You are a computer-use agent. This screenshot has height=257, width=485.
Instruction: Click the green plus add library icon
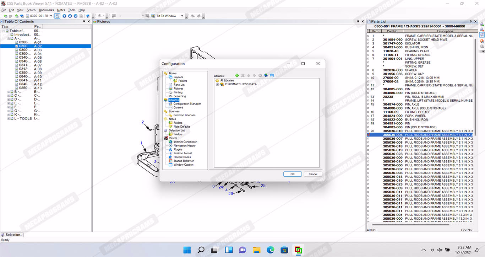237,75
